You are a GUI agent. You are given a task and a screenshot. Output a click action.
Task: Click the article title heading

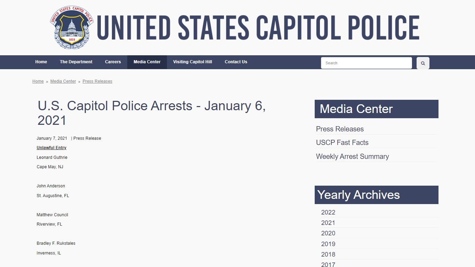point(152,113)
